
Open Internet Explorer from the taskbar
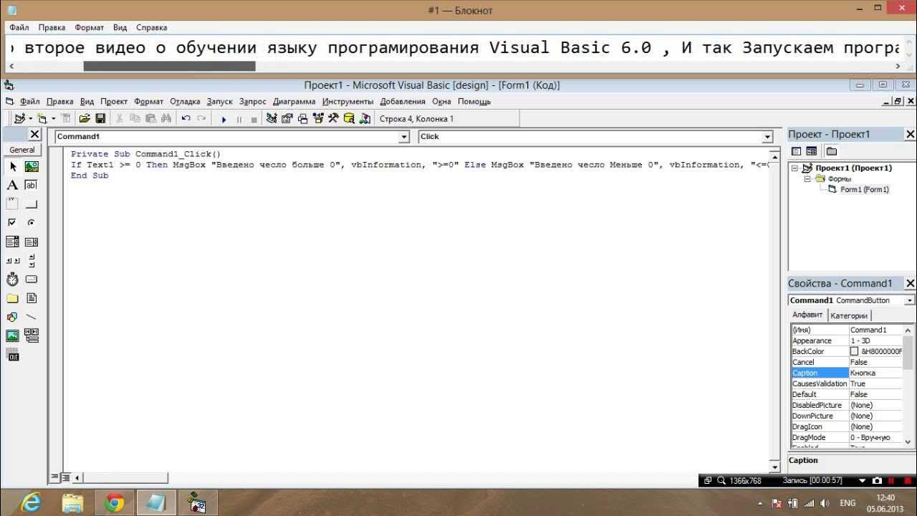[30, 503]
